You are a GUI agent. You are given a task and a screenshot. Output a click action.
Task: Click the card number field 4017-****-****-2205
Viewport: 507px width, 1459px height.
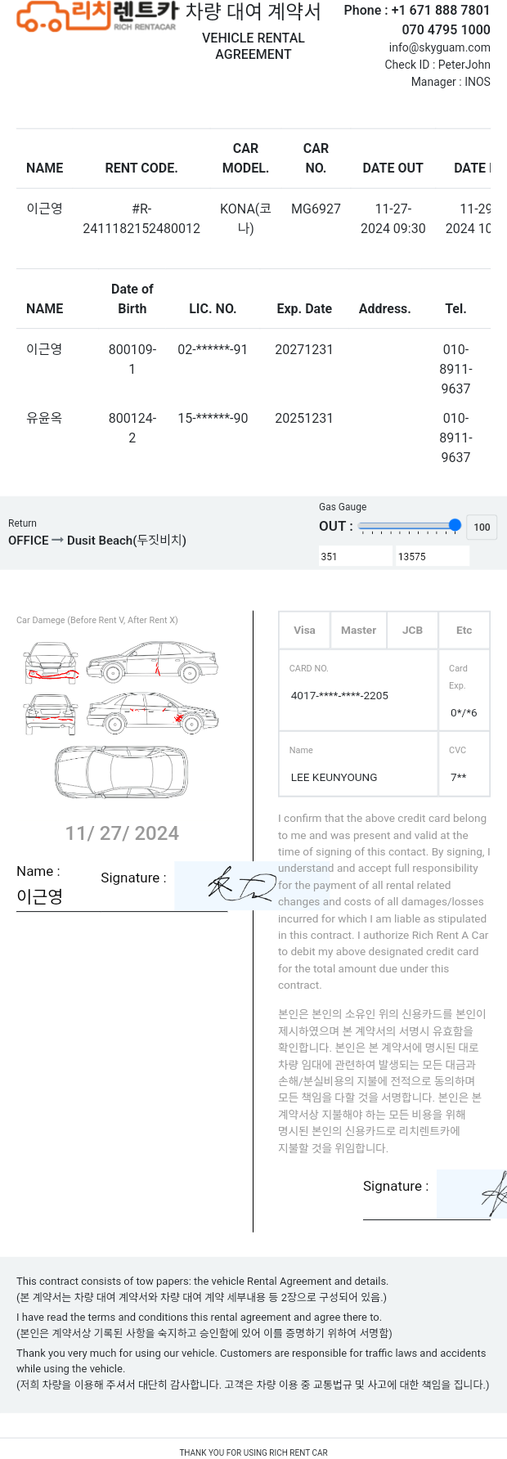(358, 690)
